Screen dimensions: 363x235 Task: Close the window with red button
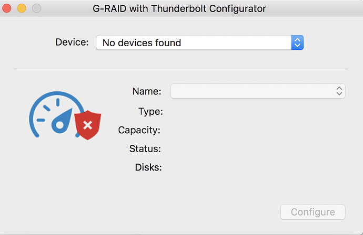(x=7, y=8)
